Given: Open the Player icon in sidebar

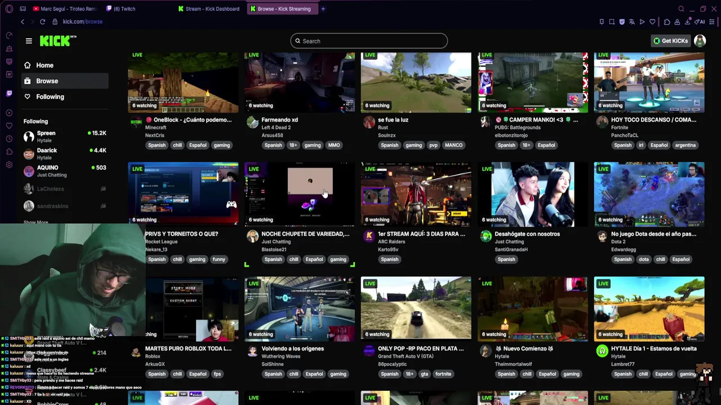Looking at the screenshot, I should coord(9,113).
